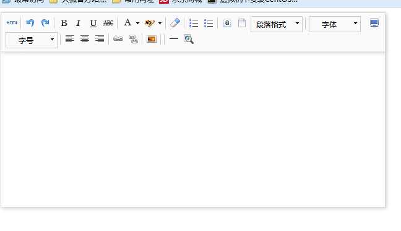The image size is (401, 231).
Task: Open 字号 font size dropdown
Action: (32, 40)
